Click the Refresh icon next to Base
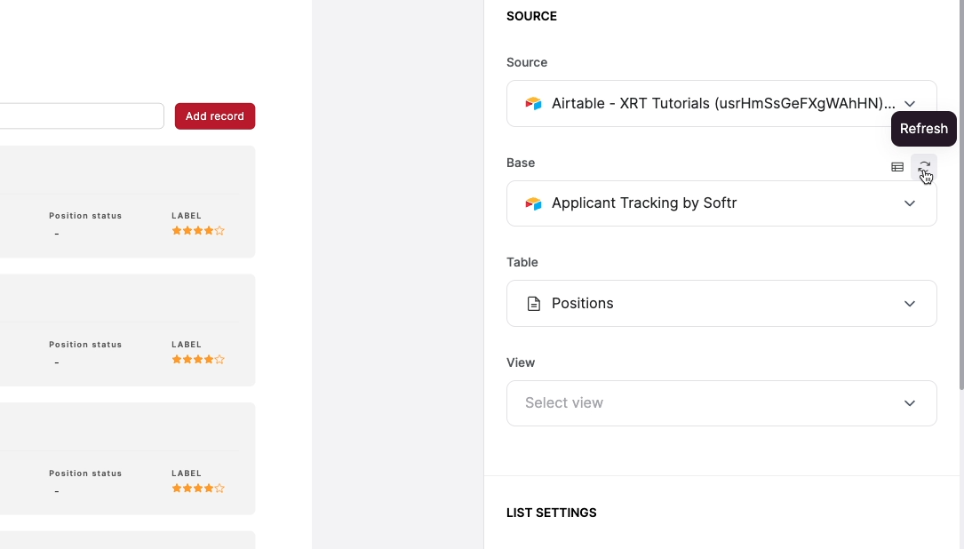 tap(923, 167)
